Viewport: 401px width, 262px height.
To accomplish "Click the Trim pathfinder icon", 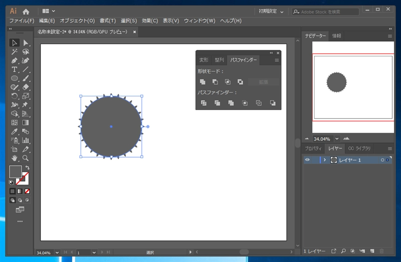I will pos(218,103).
